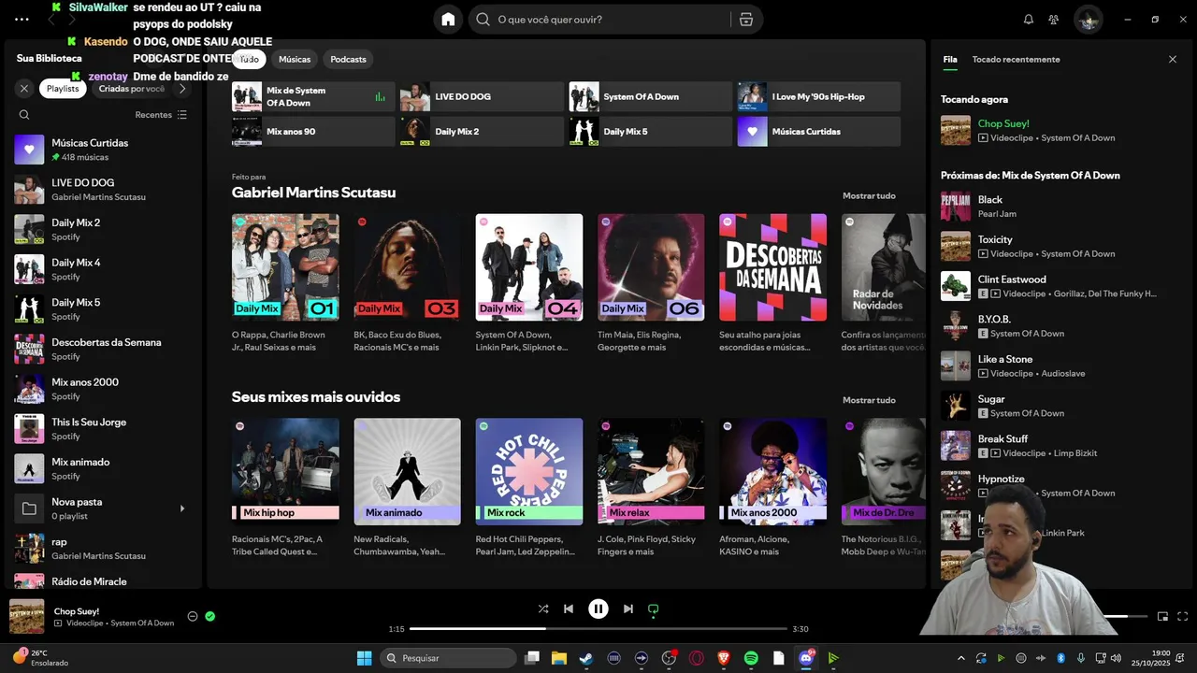Open Discord from the taskbar
Screen dimensions: 1197x673
click(806, 658)
